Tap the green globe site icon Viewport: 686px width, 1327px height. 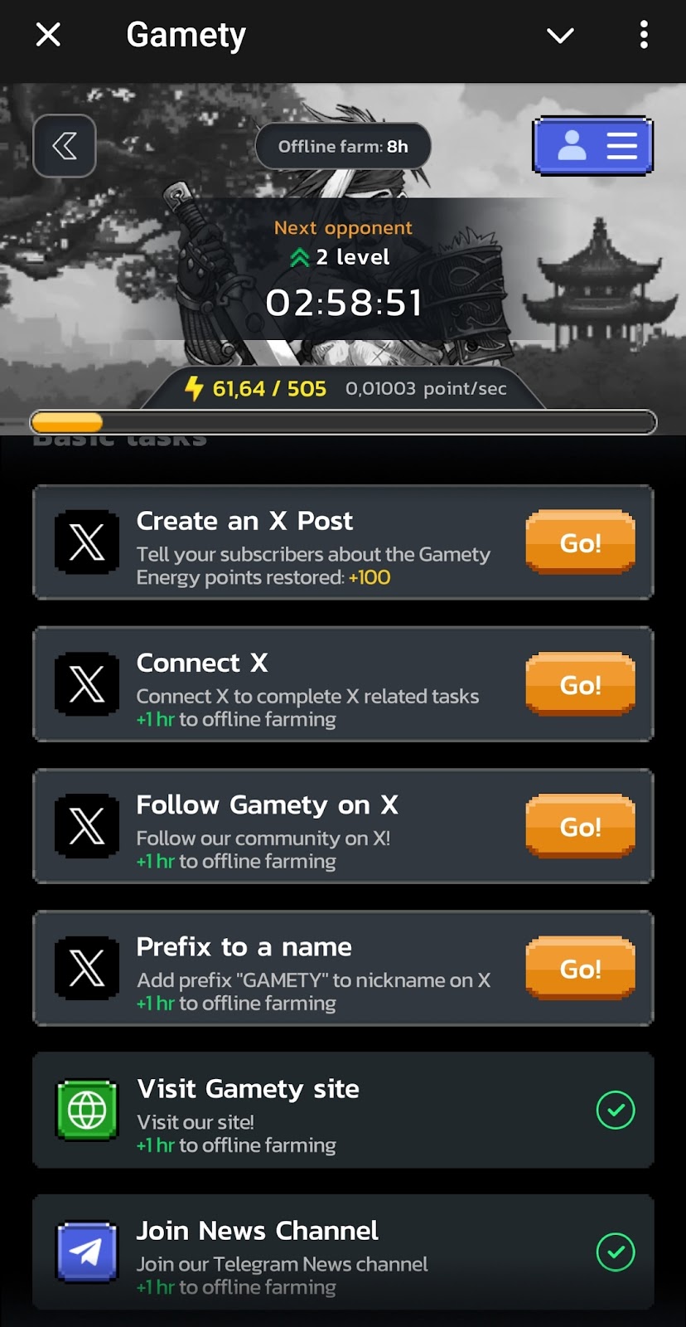pyautogui.click(x=87, y=1110)
